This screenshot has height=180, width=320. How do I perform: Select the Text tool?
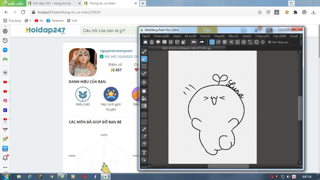click(144, 153)
